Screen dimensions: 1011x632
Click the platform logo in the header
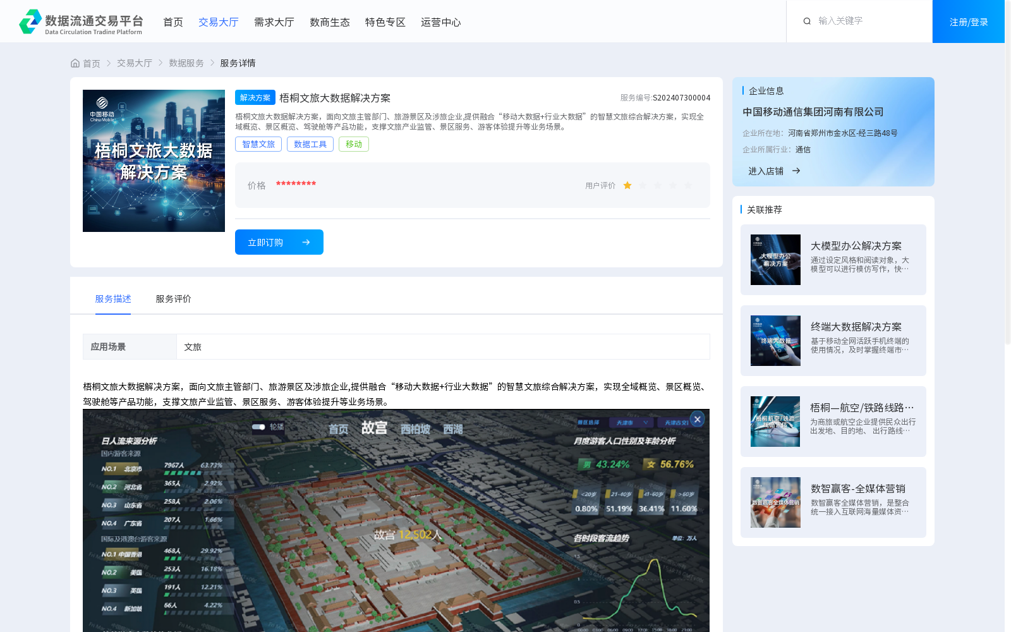pos(81,21)
